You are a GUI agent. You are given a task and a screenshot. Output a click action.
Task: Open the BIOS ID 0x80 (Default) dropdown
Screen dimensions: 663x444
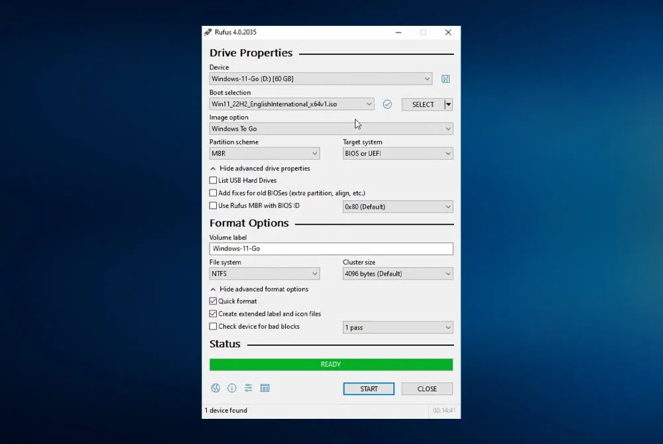(398, 207)
